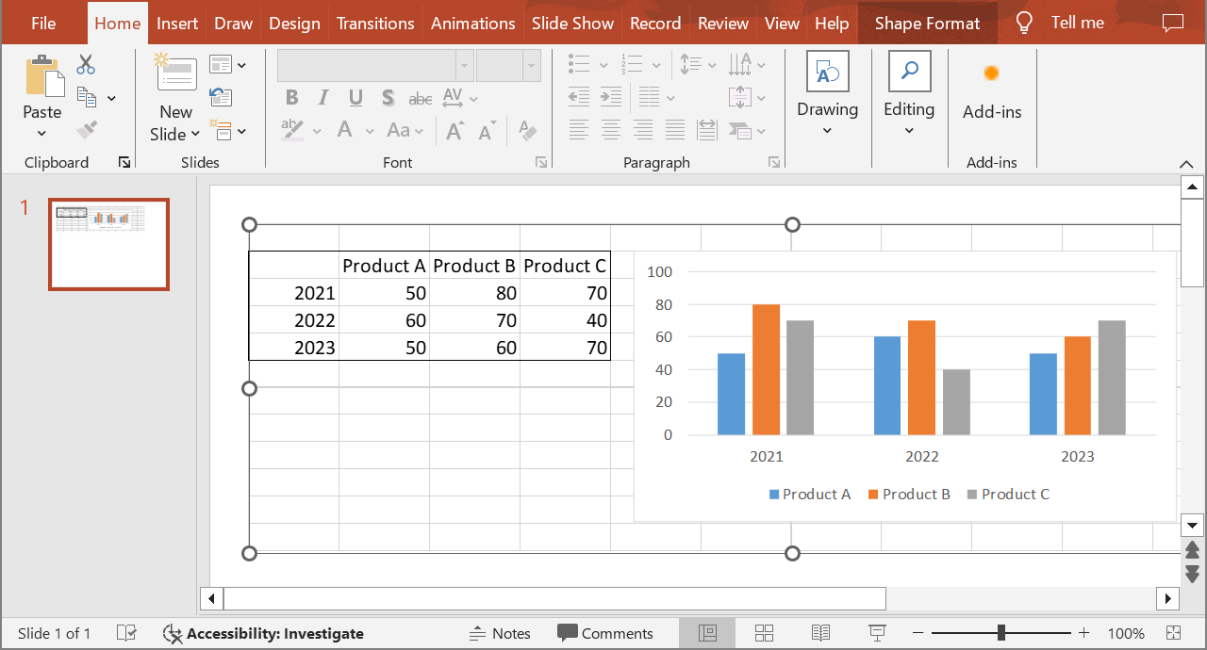Click Accessibility: Investigate in status bar

pos(264,633)
